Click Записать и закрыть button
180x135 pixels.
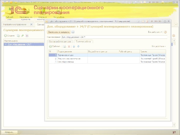59,32
